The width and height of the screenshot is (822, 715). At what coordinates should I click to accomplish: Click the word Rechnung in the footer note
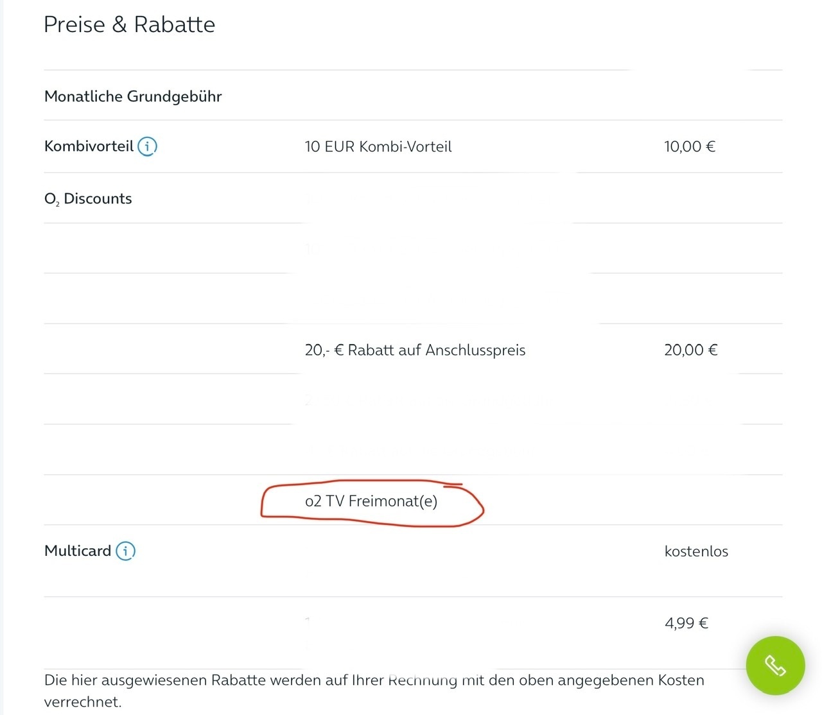coord(423,681)
